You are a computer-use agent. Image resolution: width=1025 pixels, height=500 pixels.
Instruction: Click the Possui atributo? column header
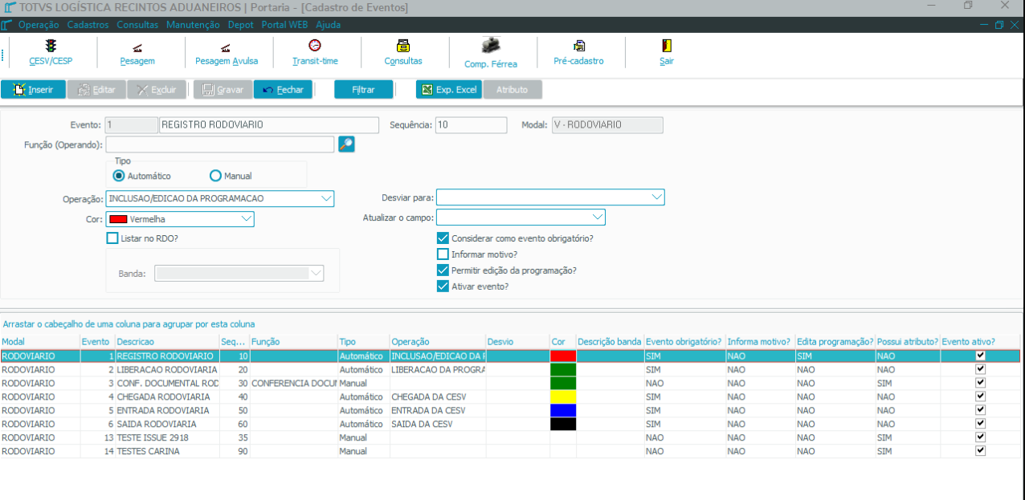(908, 342)
